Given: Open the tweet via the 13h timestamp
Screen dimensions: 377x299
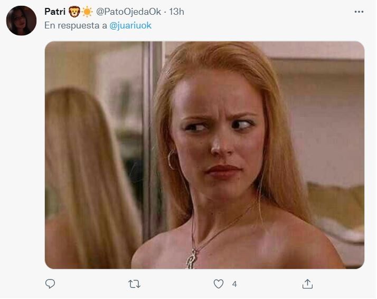Looking at the screenshot, I should [x=176, y=12].
